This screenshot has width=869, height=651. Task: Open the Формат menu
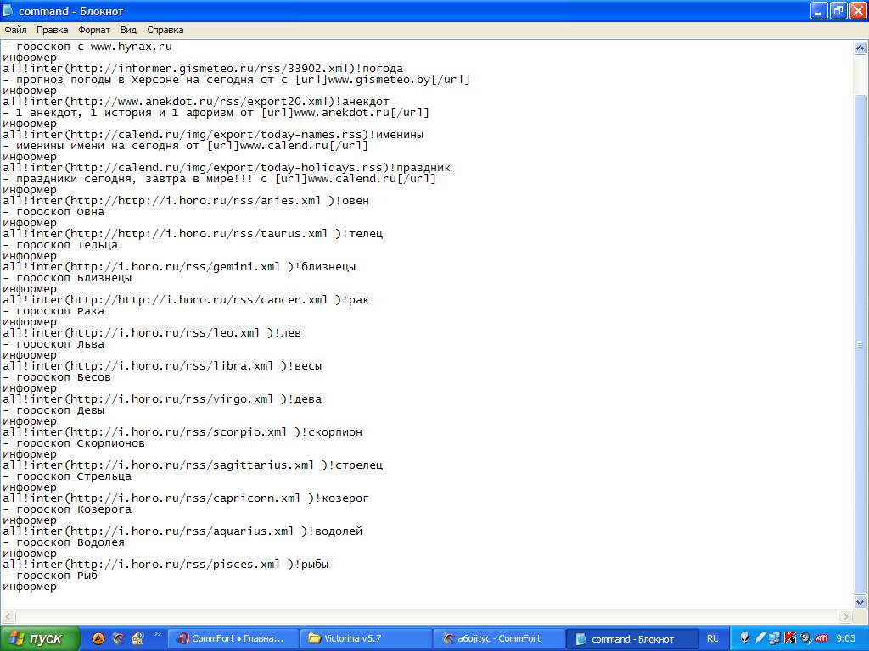[93, 30]
